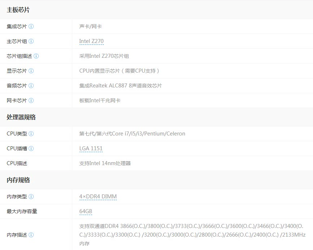
Task: Click the 4×DDR4 DIMM link
Action: (98, 197)
